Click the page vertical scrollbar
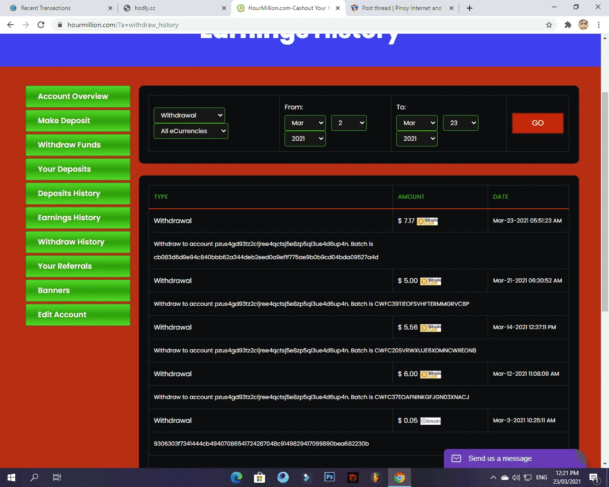Viewport: 609px width, 487px height. [605, 202]
